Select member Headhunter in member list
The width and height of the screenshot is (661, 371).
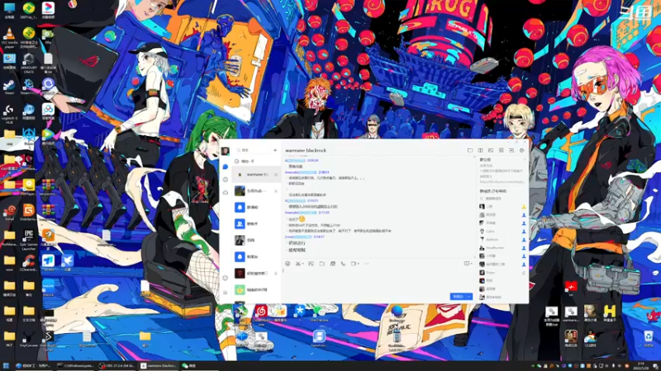pos(503,248)
